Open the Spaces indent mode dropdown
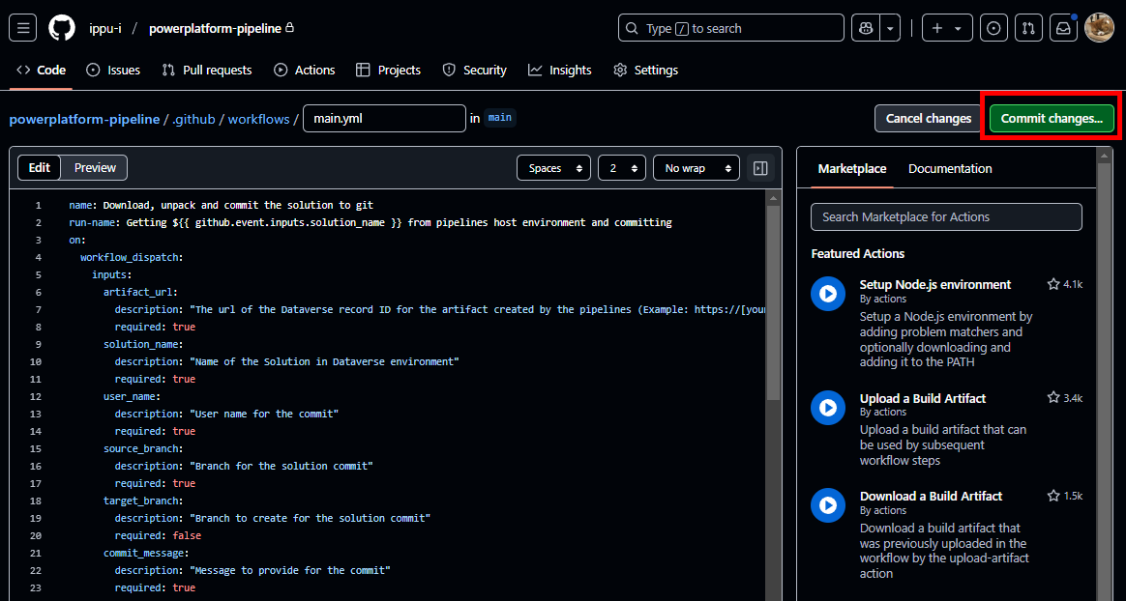This screenshot has width=1126, height=601. [x=553, y=167]
